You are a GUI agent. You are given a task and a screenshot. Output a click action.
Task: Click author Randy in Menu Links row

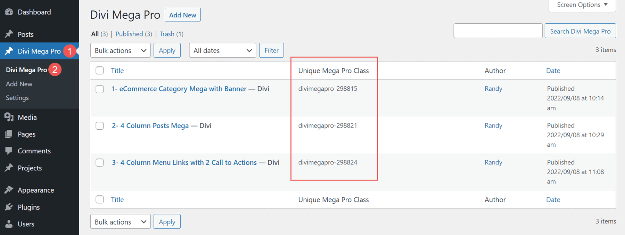(493, 162)
